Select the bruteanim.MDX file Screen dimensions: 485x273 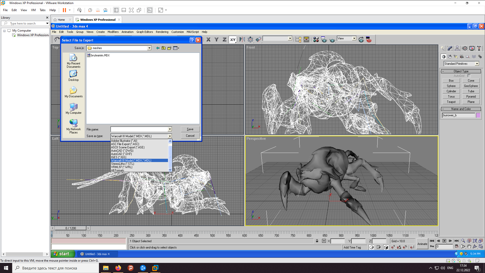(x=98, y=55)
